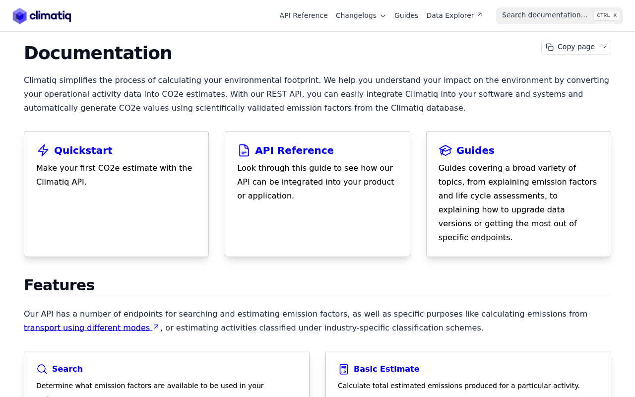Click the climatiq wordmark text
635x397 pixels.
[x=50, y=16]
